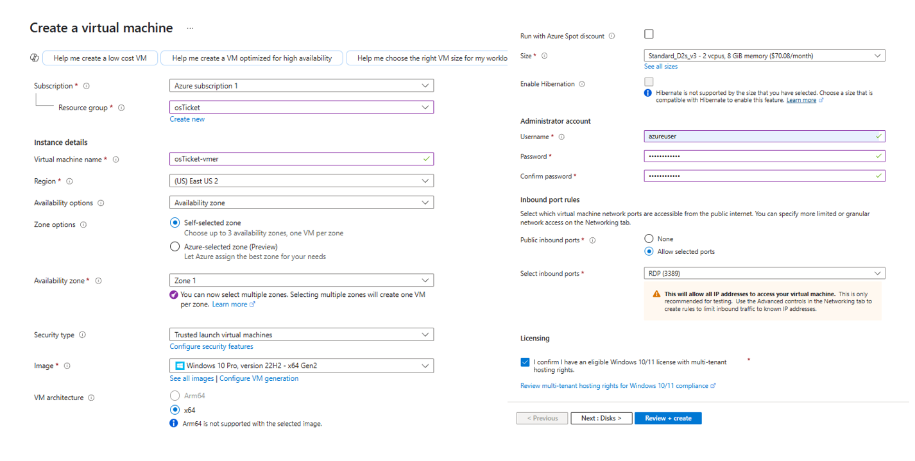Screen dimensions: 915x461
Task: Click the Previous button
Action: tap(542, 419)
